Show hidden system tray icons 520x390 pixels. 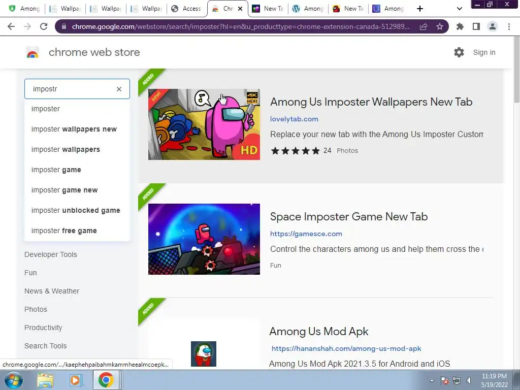[x=432, y=380]
